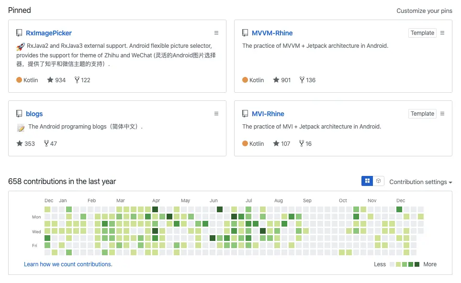
Task: Click the RxImagePicker repository icon
Action: [19, 33]
